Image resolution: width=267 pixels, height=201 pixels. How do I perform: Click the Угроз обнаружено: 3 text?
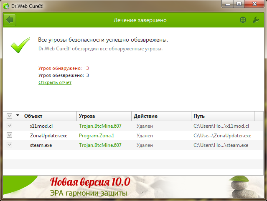64,68
